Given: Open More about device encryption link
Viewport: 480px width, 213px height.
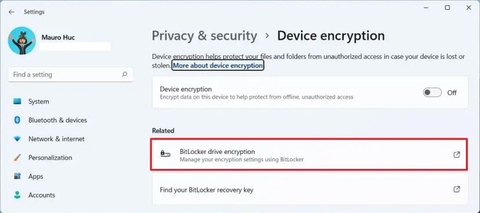Looking at the screenshot, I should tap(218, 65).
